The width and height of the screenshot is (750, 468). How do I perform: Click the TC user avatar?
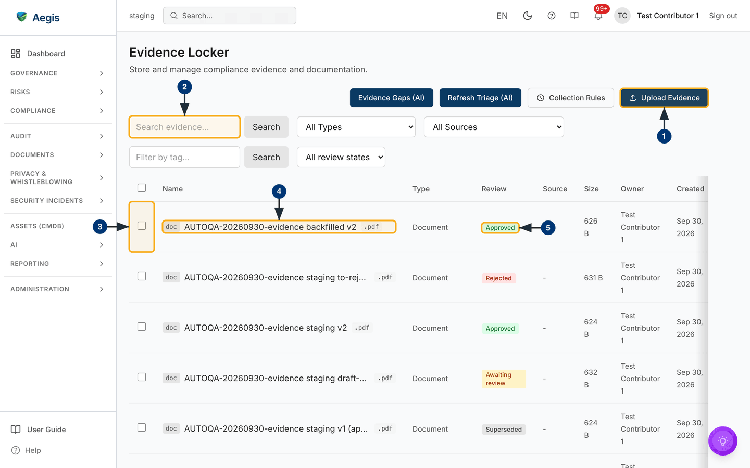coord(622,16)
